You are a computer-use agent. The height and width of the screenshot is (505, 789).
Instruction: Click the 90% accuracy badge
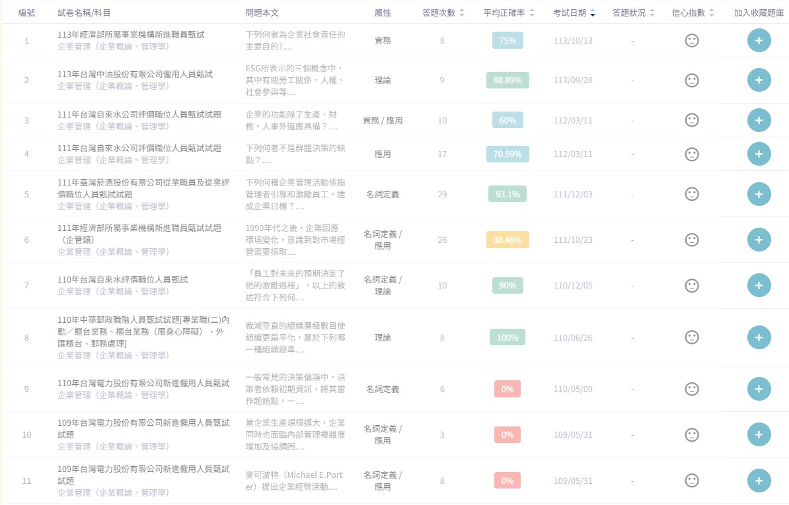(507, 285)
